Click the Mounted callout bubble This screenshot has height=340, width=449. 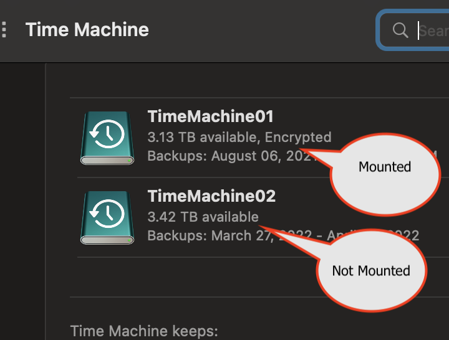385,174
